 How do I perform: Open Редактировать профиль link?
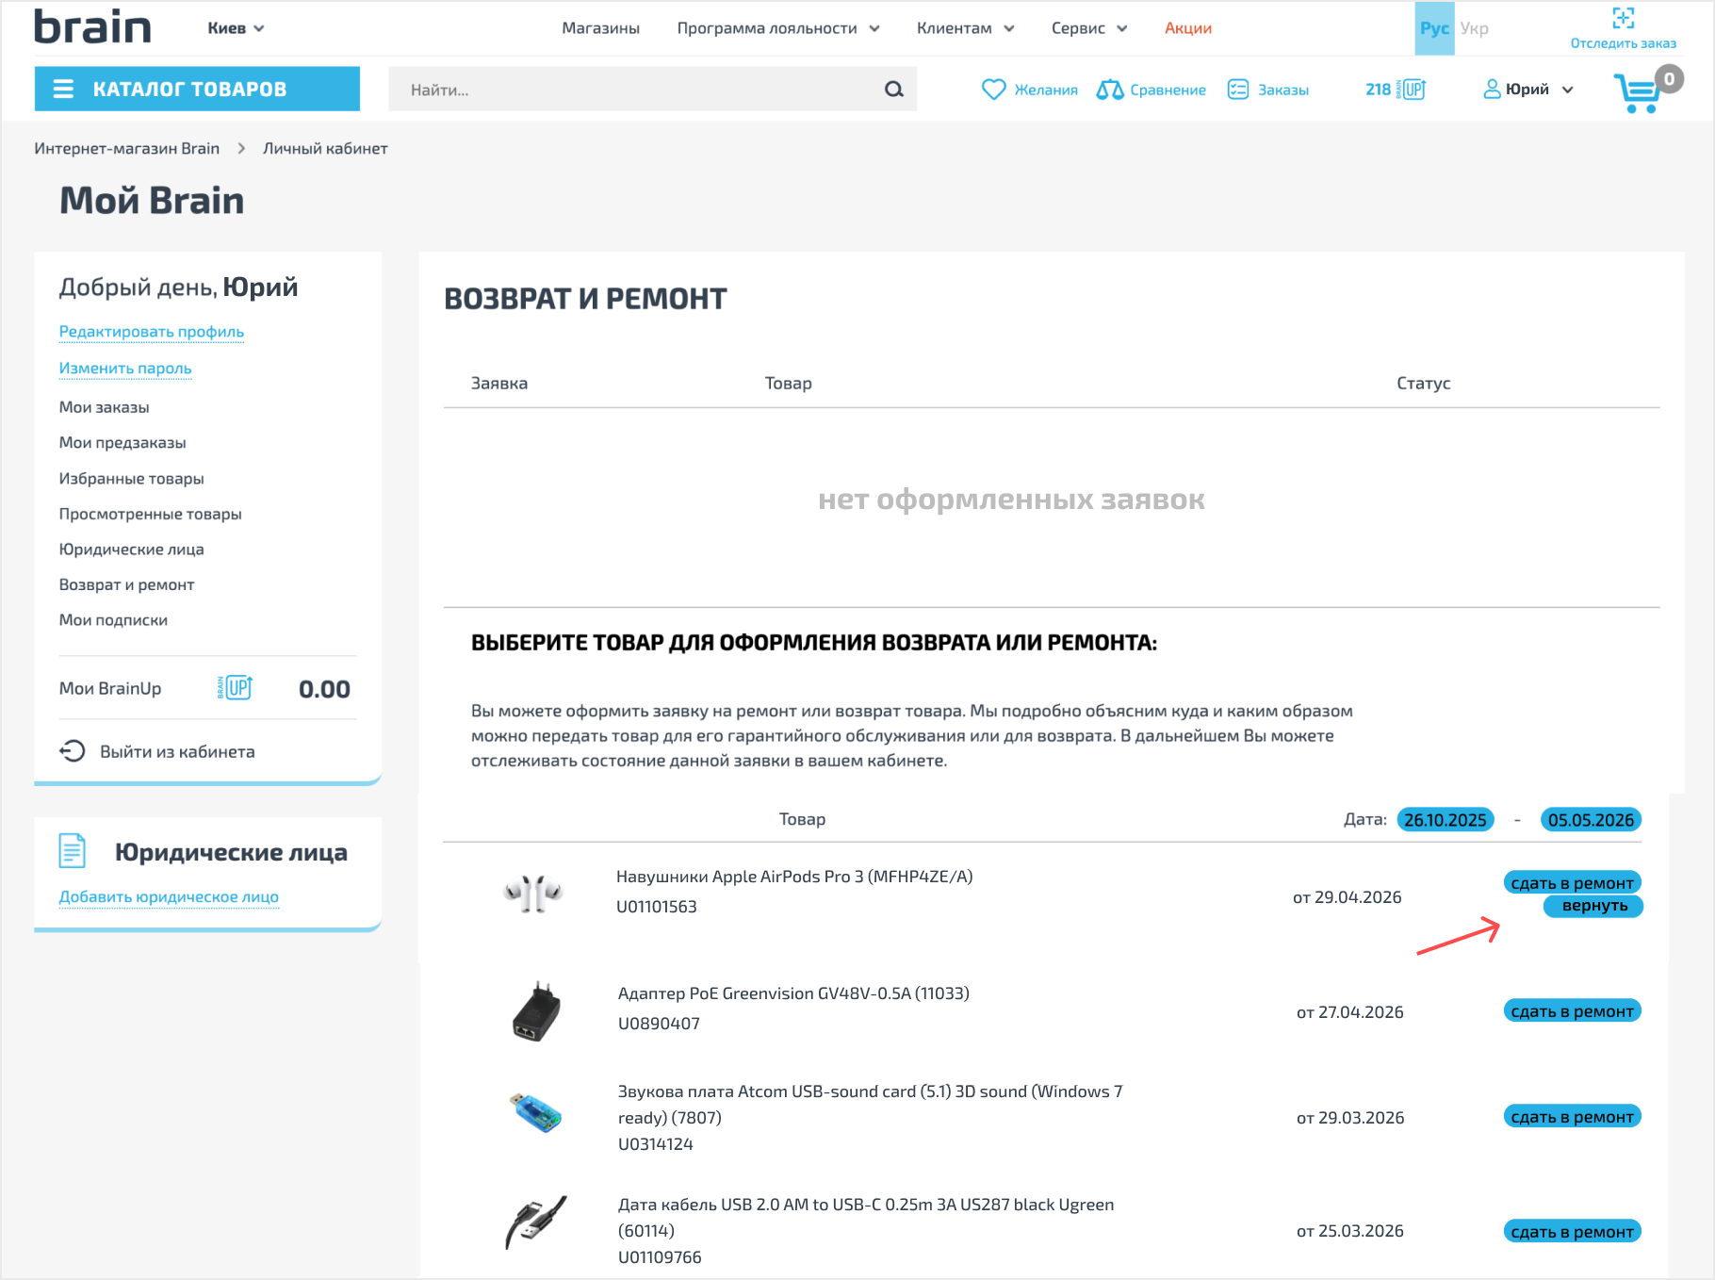[151, 332]
